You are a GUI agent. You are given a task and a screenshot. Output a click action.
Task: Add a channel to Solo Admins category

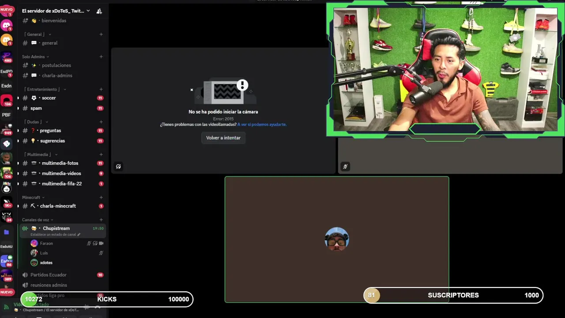pos(101,57)
